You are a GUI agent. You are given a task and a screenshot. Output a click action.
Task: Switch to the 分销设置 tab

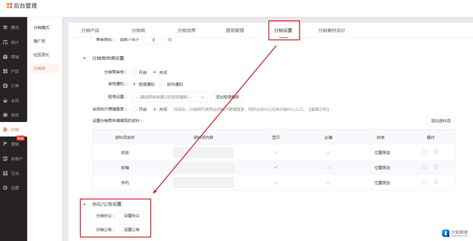point(283,31)
